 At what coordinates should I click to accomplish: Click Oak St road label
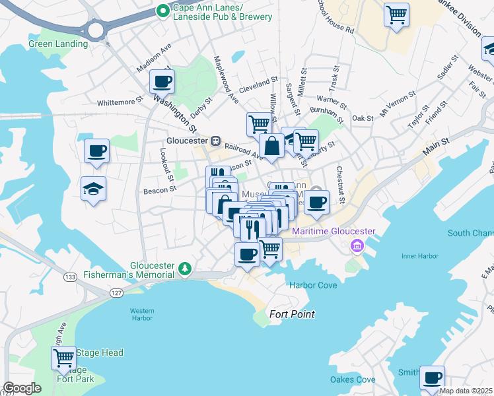pos(363,118)
